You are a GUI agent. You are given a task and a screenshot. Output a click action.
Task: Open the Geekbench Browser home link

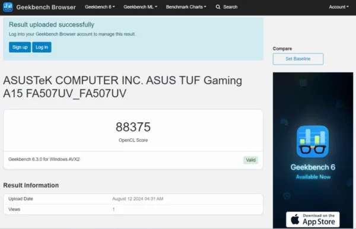click(x=46, y=7)
